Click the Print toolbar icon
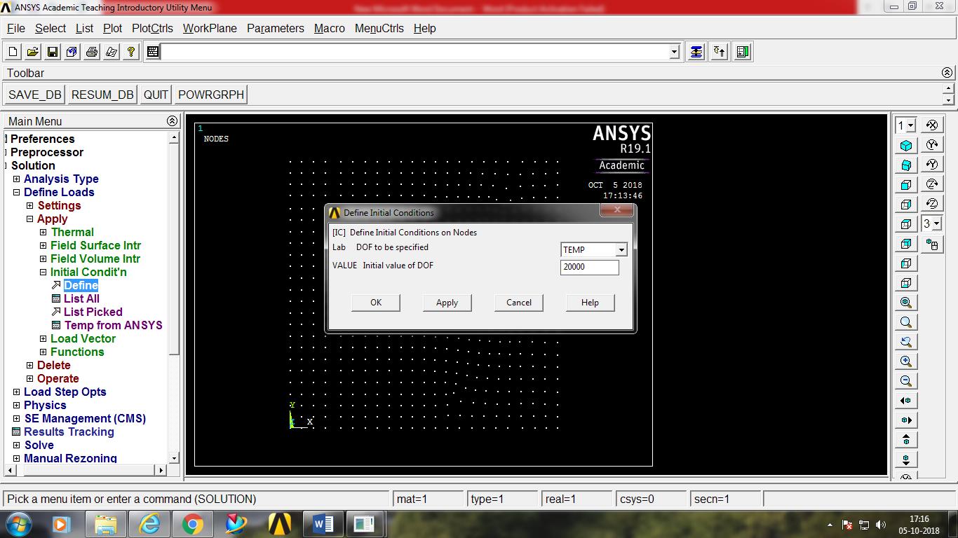The image size is (958, 538). click(91, 50)
